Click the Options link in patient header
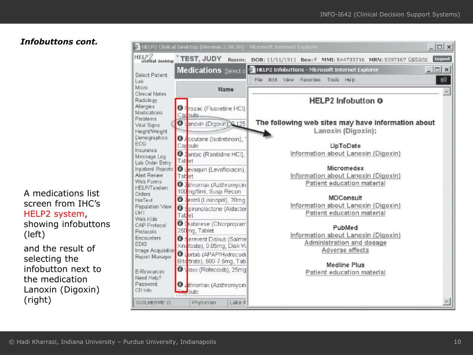 click(x=418, y=59)
